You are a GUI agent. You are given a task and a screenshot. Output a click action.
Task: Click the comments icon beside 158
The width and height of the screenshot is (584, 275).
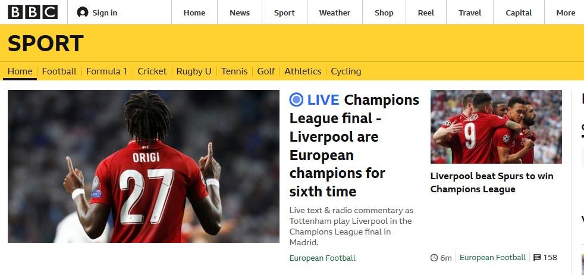point(536,258)
